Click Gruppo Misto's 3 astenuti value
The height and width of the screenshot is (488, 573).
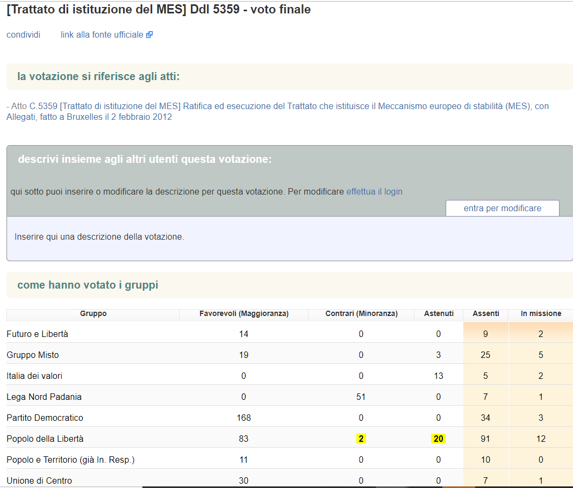pyautogui.click(x=439, y=355)
